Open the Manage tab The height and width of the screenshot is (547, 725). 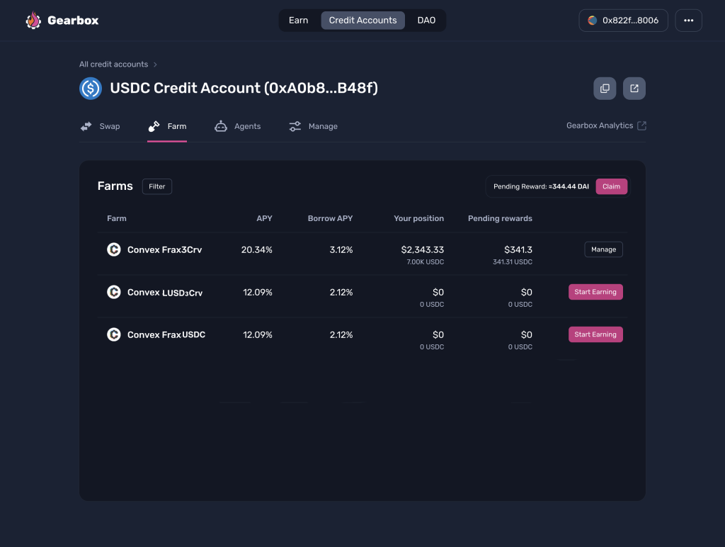[313, 126]
